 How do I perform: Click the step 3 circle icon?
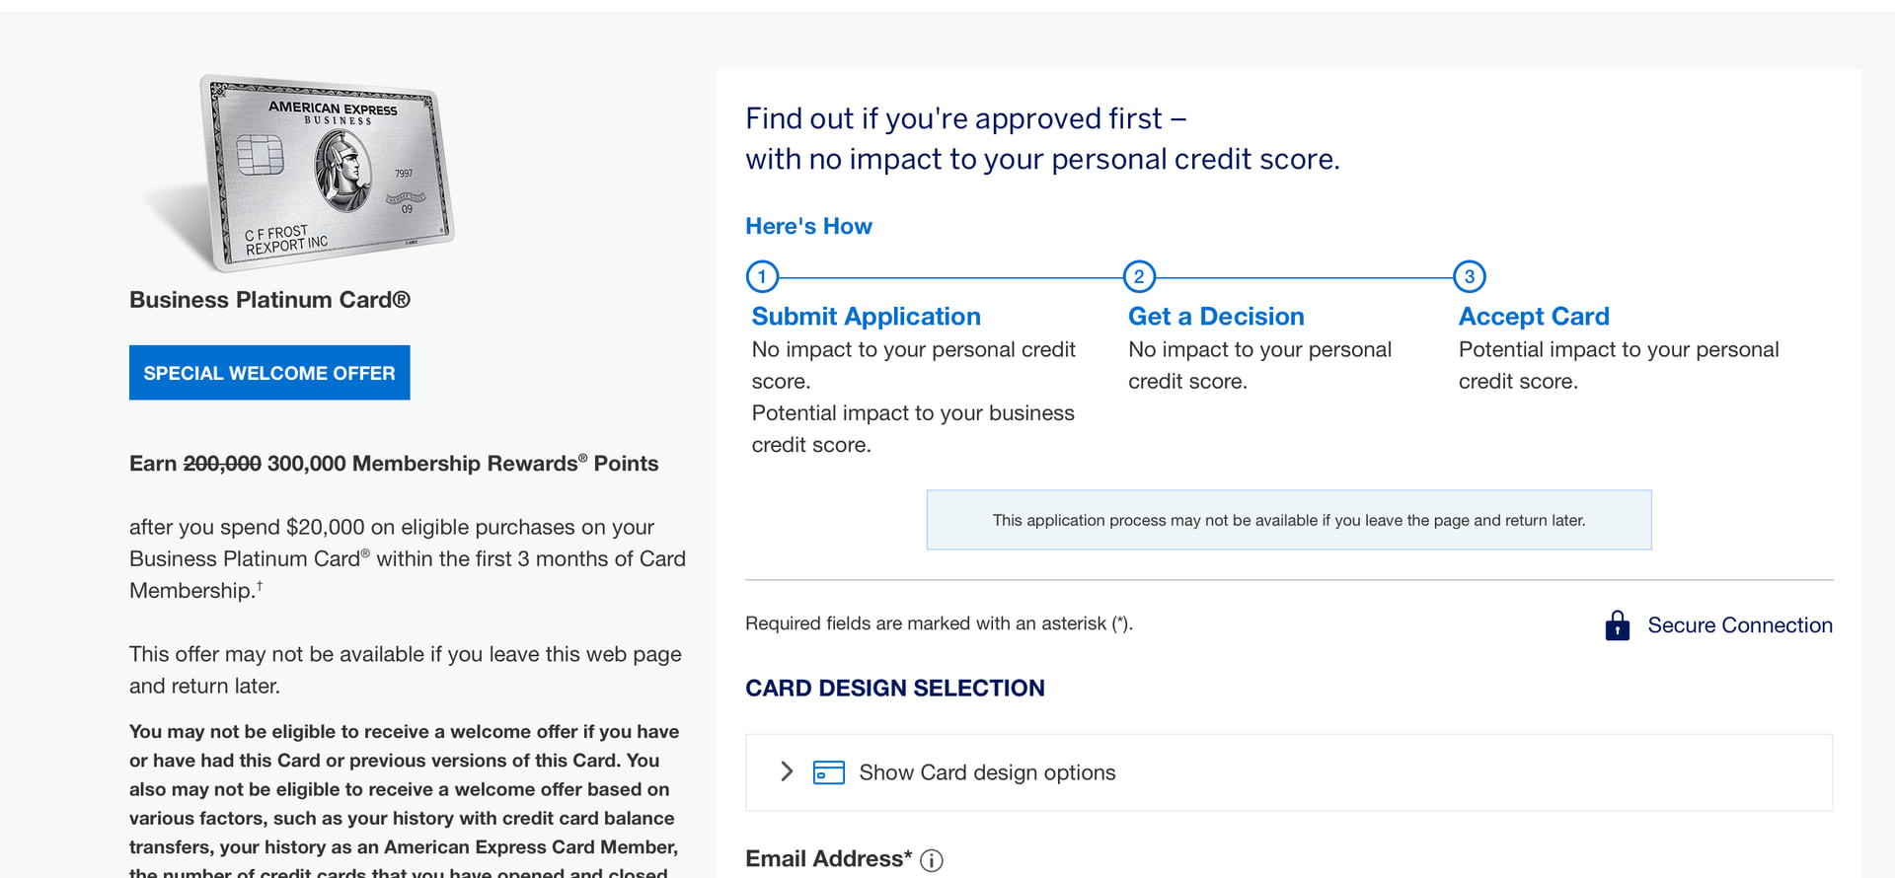(1470, 277)
